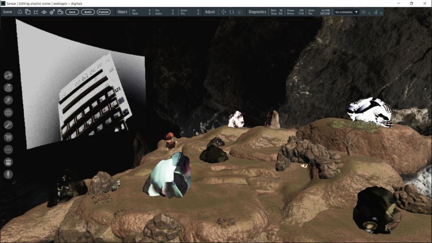Click the magic wand sidebar icon

point(8,124)
